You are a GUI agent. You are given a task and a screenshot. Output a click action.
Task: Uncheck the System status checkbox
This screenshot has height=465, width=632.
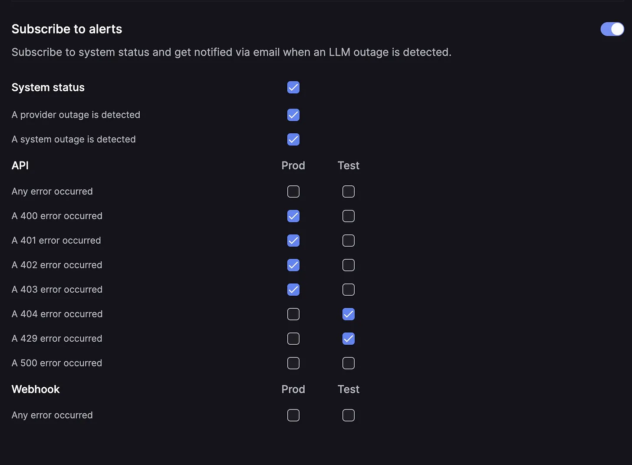click(x=293, y=87)
